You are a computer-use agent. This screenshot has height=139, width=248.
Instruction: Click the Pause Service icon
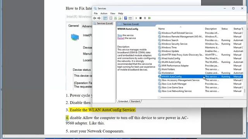(145, 18)
